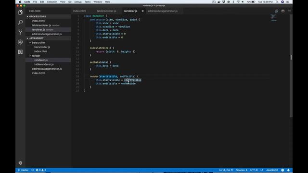
Task: Switch to the addressdatagenerator.js tab
Action: click(x=163, y=11)
